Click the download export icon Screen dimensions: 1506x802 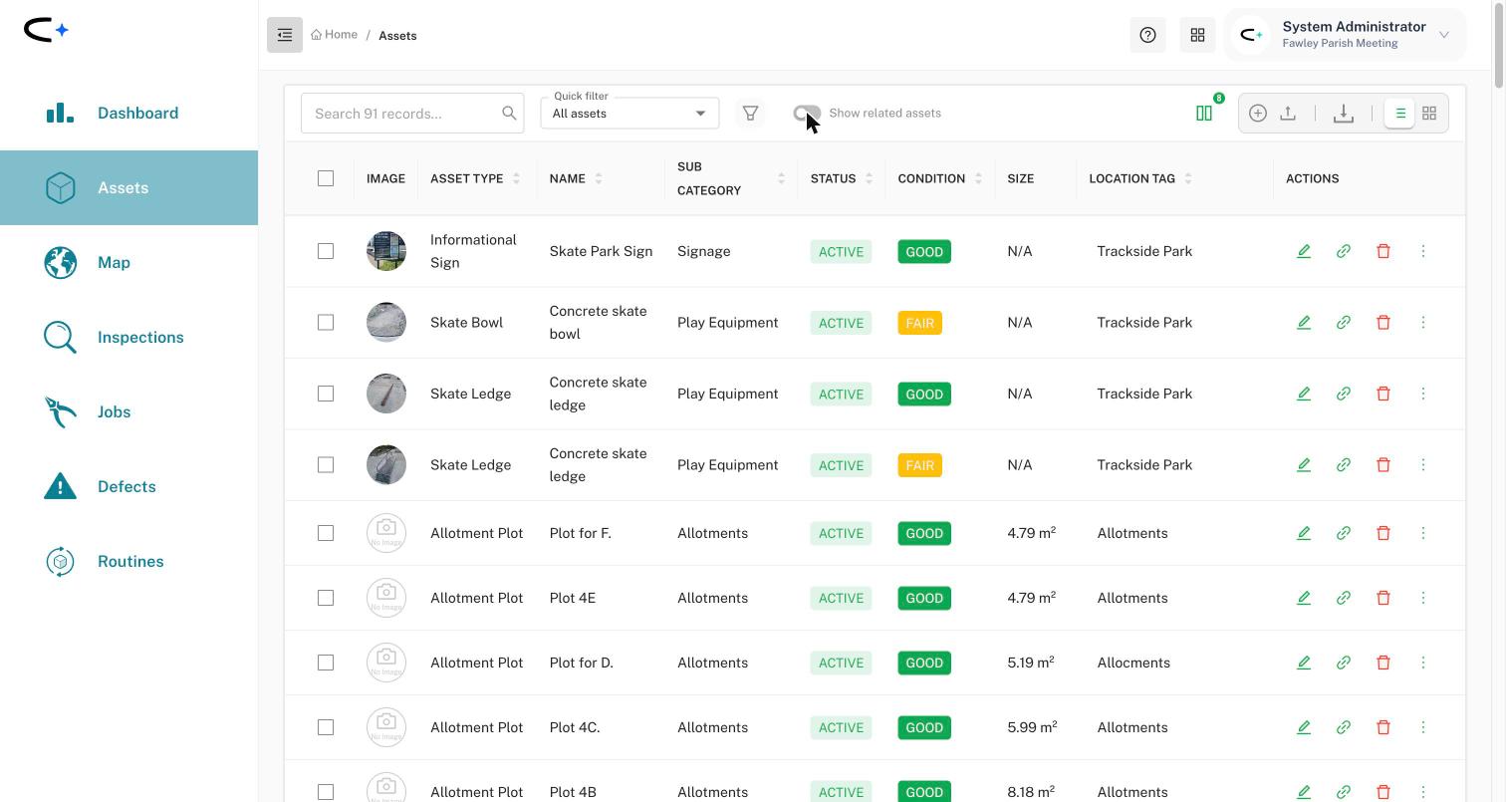[1344, 114]
